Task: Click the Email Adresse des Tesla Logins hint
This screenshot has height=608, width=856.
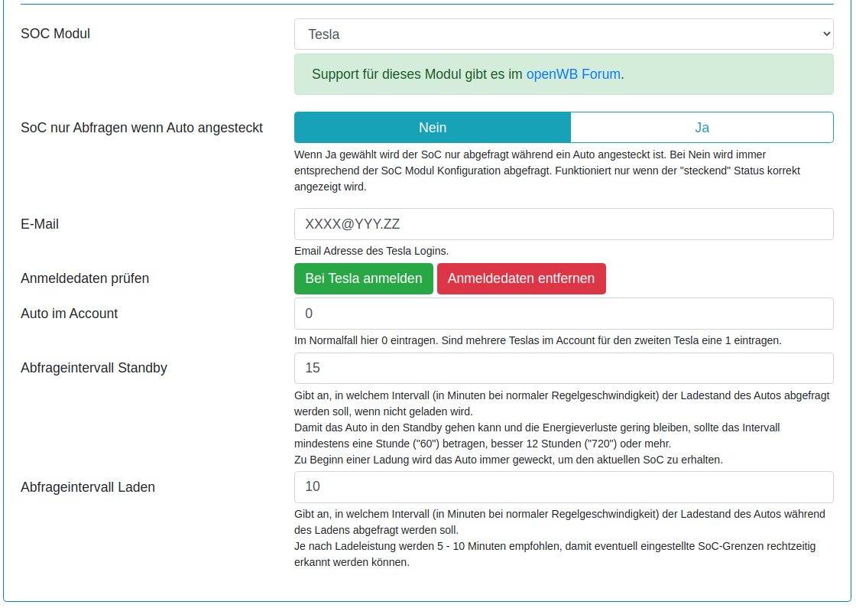Action: point(371,251)
